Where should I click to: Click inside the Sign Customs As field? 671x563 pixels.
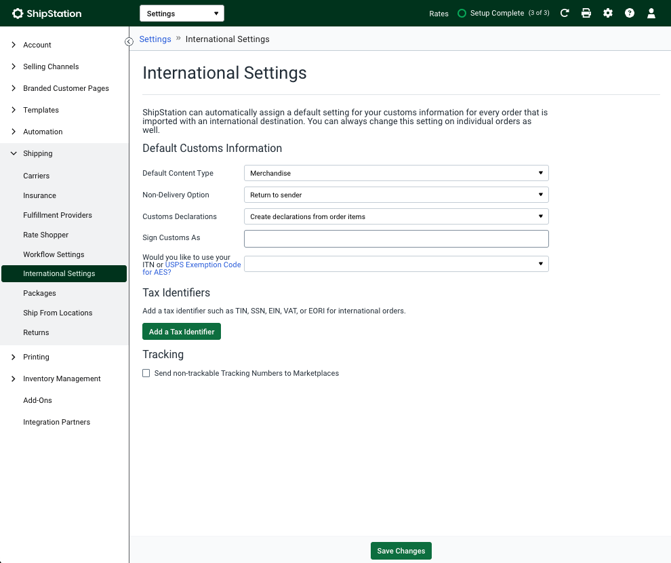(x=396, y=238)
